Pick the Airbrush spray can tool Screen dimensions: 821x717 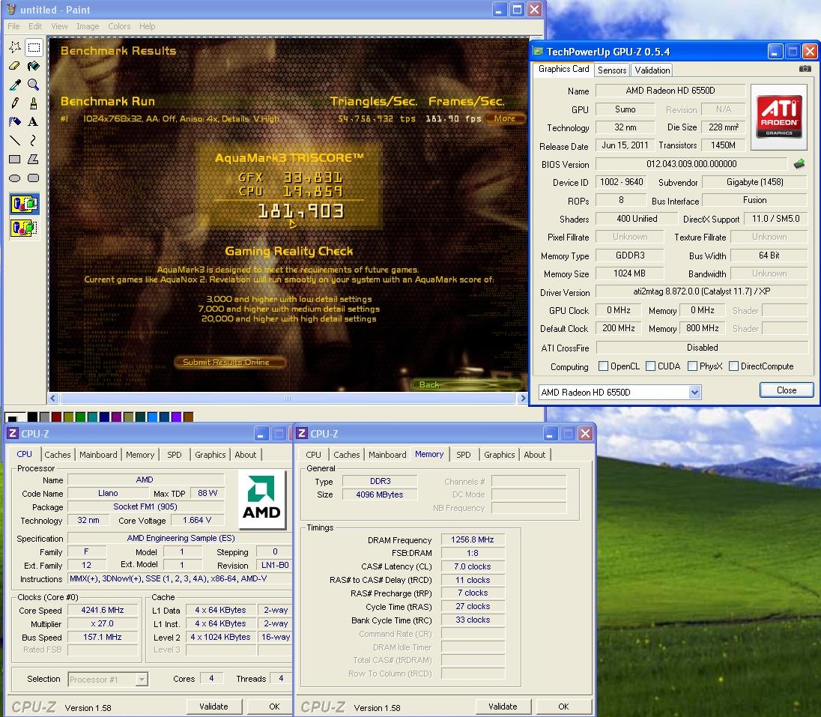click(15, 122)
